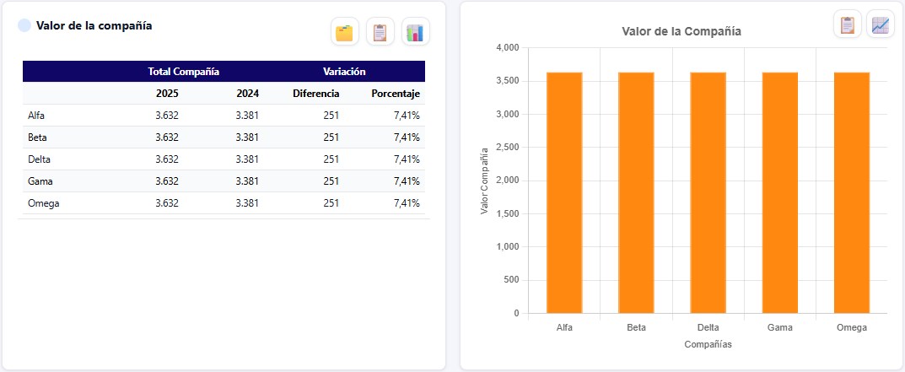Click the bar chart icon above the table
Image resolution: width=905 pixels, height=372 pixels.
point(416,32)
